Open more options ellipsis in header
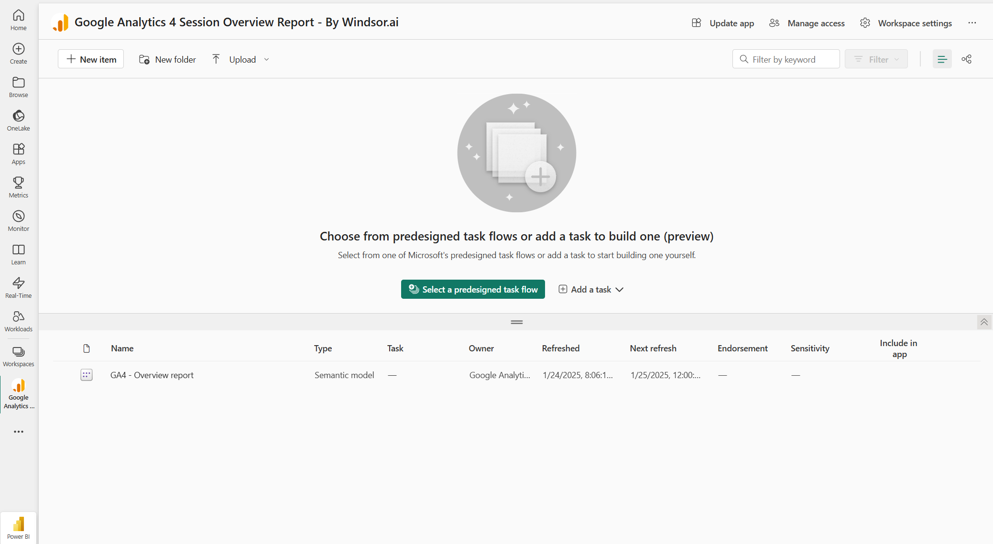The image size is (993, 544). [x=972, y=23]
